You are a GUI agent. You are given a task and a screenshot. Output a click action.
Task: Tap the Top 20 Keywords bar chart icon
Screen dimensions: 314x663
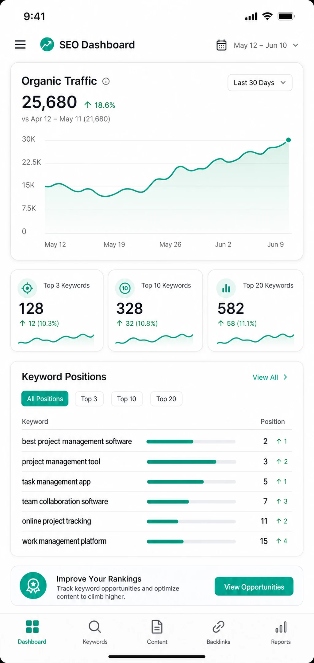[226, 288]
